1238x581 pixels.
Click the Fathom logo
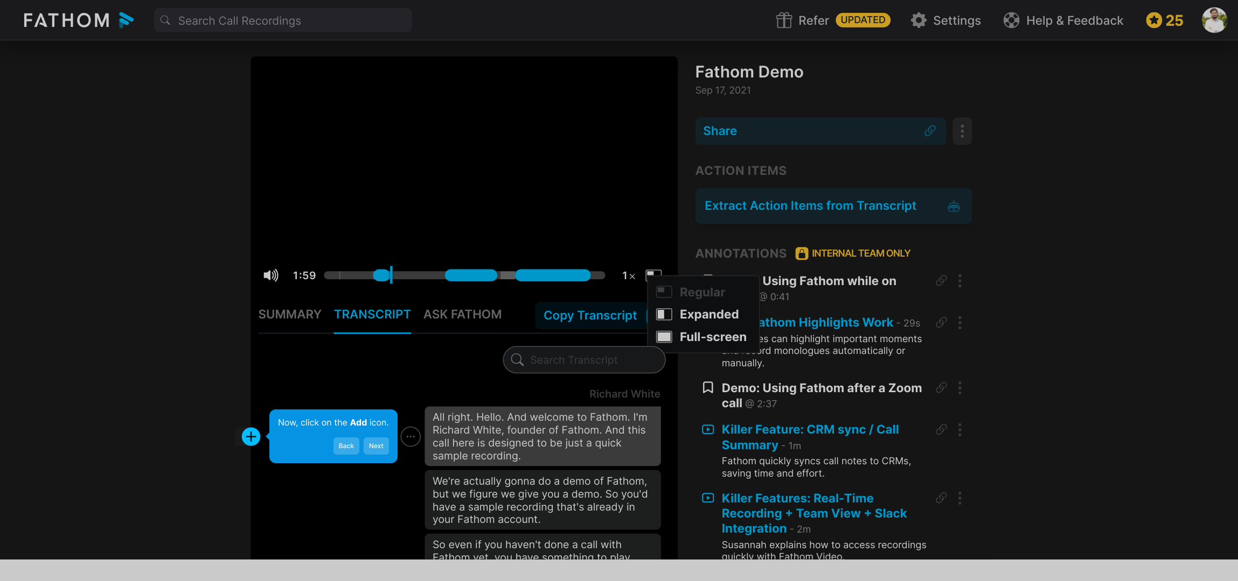79,20
